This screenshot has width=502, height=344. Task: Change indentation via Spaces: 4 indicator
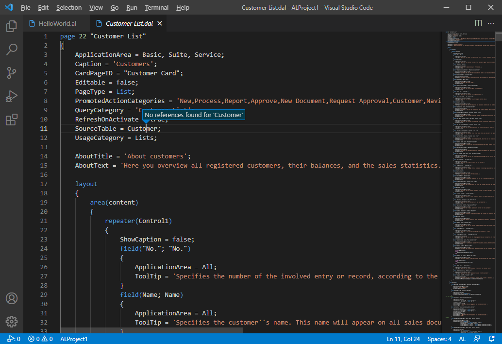tap(439, 339)
